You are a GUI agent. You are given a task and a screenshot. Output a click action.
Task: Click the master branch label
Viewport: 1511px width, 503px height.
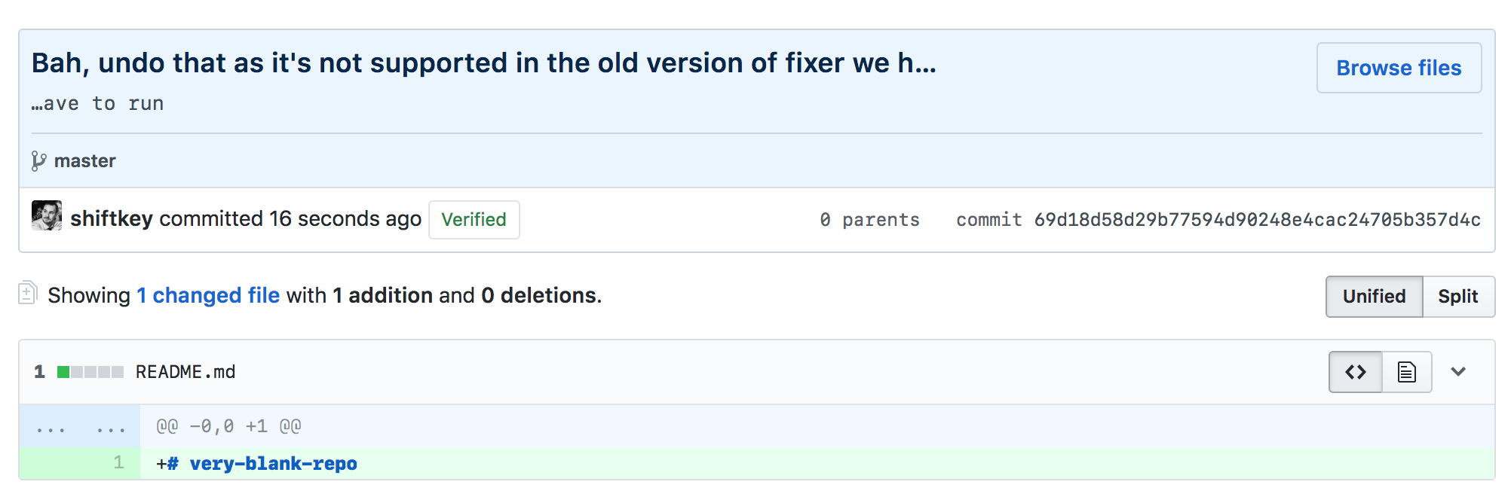tap(84, 160)
